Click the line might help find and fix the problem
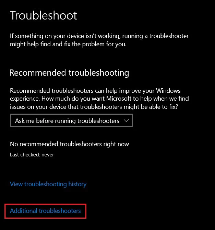215x230 pixels. coord(68,44)
